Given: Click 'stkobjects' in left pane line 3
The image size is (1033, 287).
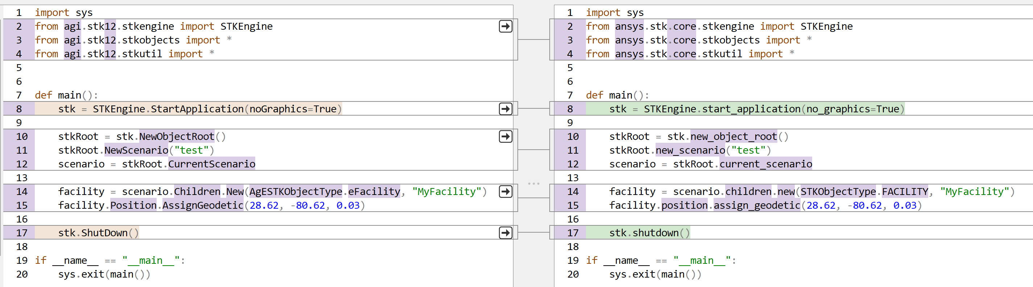Looking at the screenshot, I should (151, 40).
